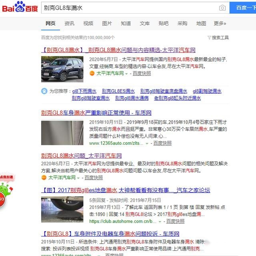256x256 pixels.
Task: Open the 搜索工具 link
Action: [220, 38]
